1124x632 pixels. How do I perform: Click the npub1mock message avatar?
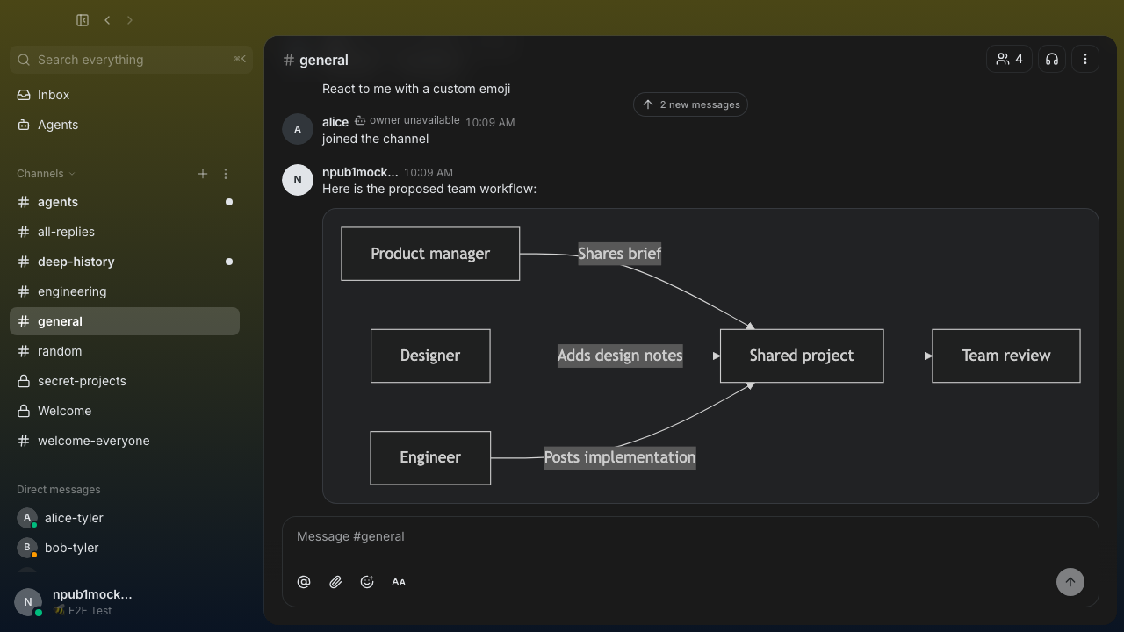pos(298,180)
